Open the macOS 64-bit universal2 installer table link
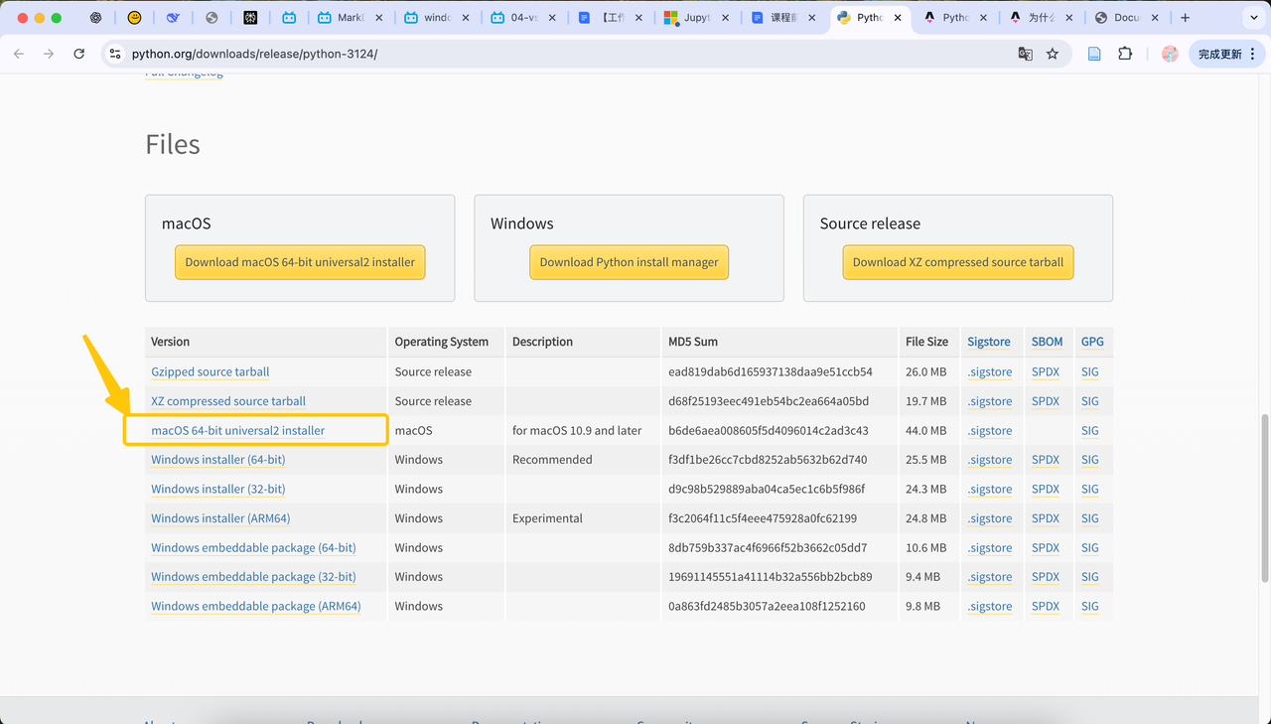This screenshot has width=1271, height=724. coord(237,430)
